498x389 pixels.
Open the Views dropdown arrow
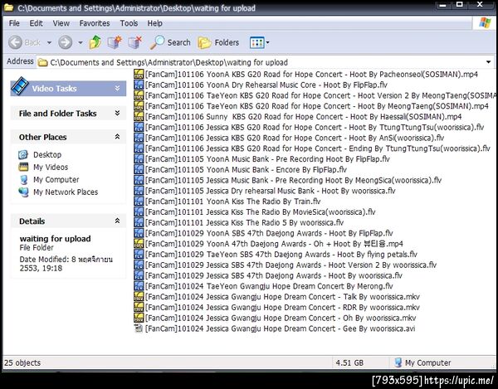tap(267, 42)
